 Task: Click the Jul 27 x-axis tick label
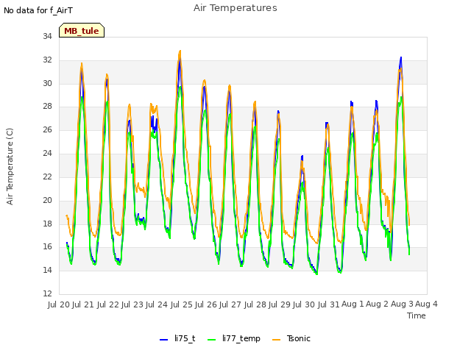(x=230, y=304)
